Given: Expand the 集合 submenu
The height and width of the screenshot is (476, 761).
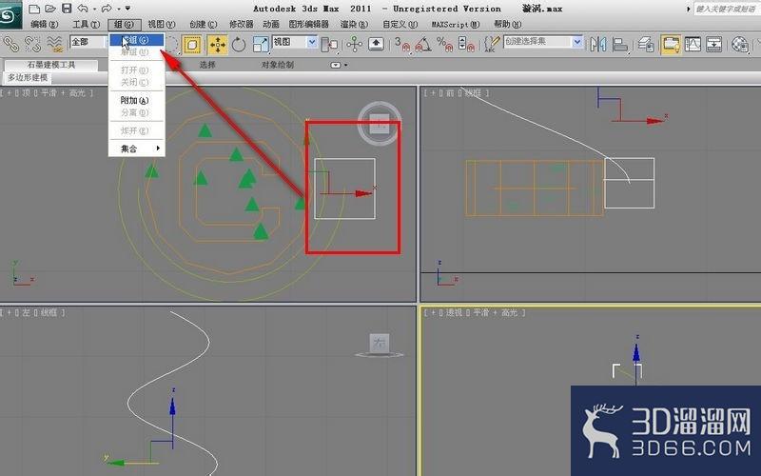Looking at the screenshot, I should [136, 149].
